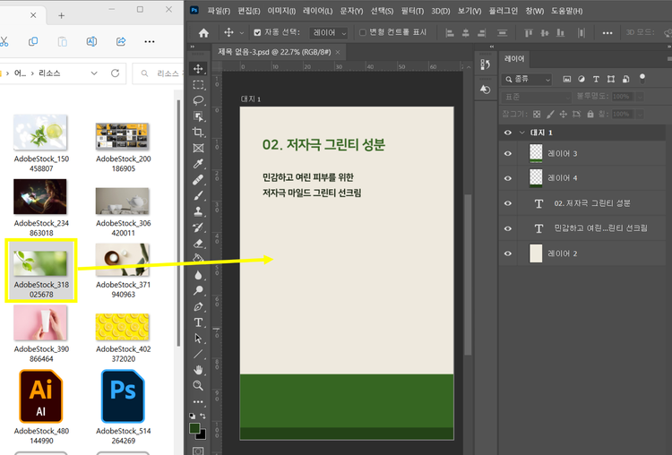This screenshot has width=672, height=455.
Task: Select AdobeStock_318025678 image file
Action: click(40, 270)
